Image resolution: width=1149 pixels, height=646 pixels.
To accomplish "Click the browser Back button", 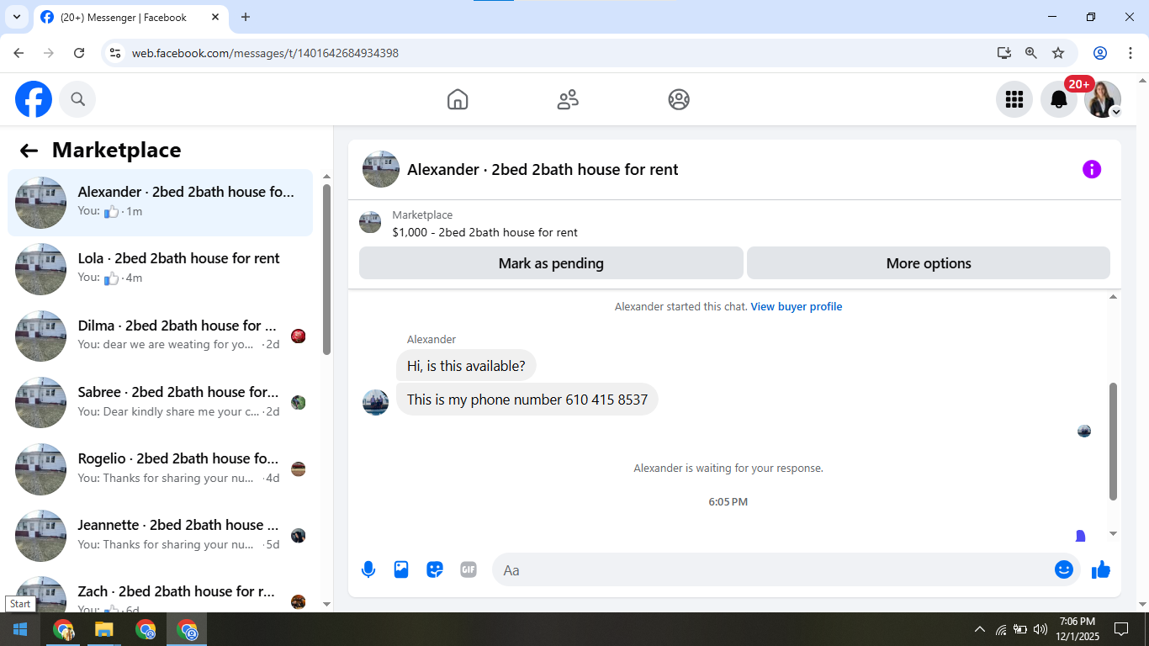I will click(19, 53).
